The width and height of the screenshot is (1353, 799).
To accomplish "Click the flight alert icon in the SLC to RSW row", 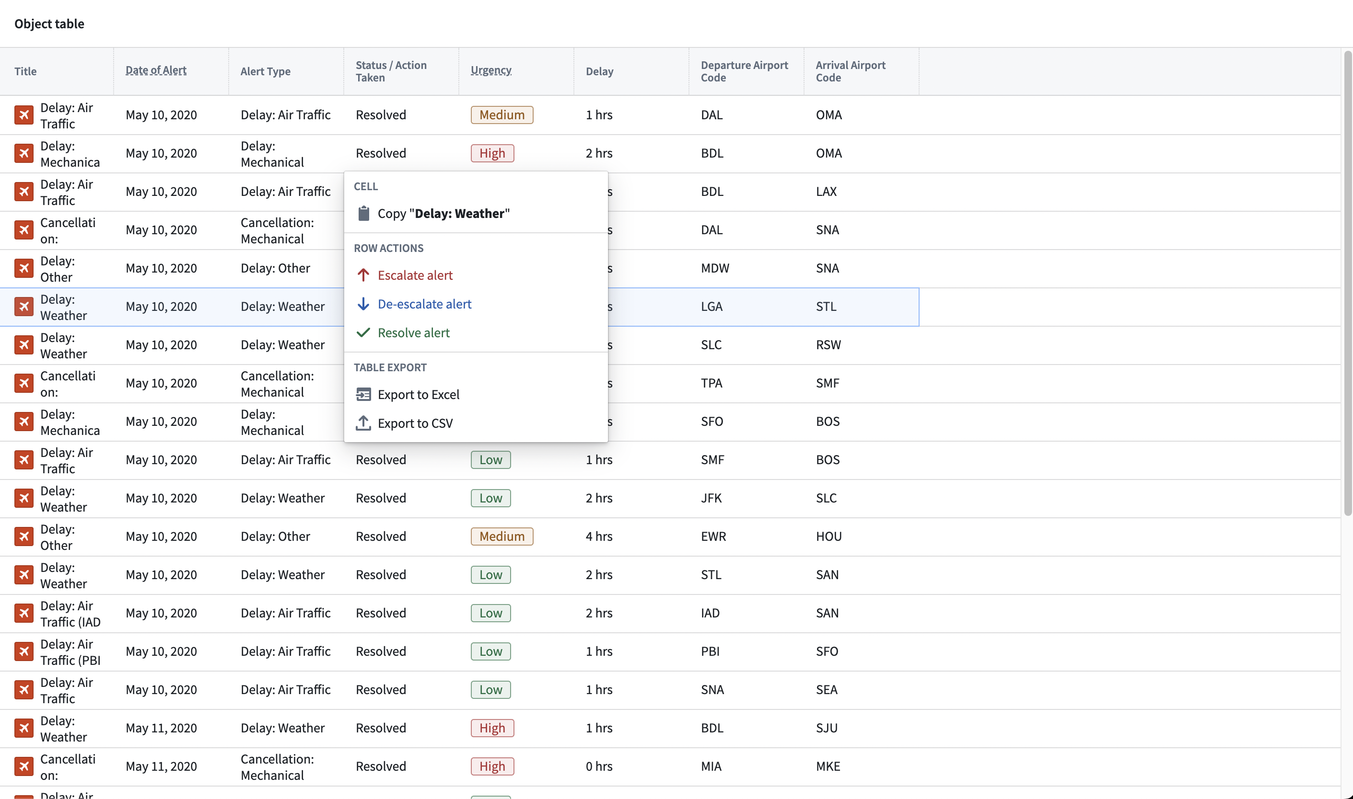I will pos(23,345).
